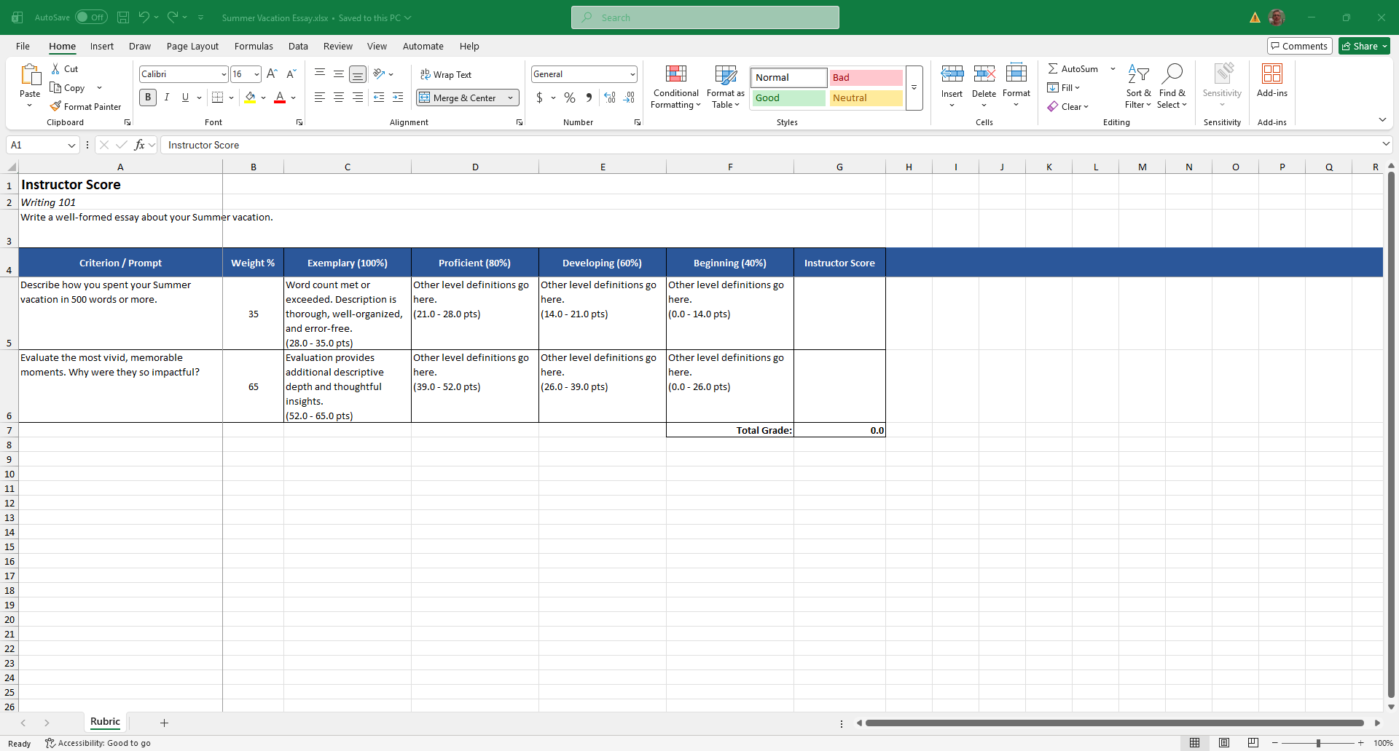Toggle Bold formatting
Image resolution: width=1399 pixels, height=751 pixels.
tap(148, 98)
